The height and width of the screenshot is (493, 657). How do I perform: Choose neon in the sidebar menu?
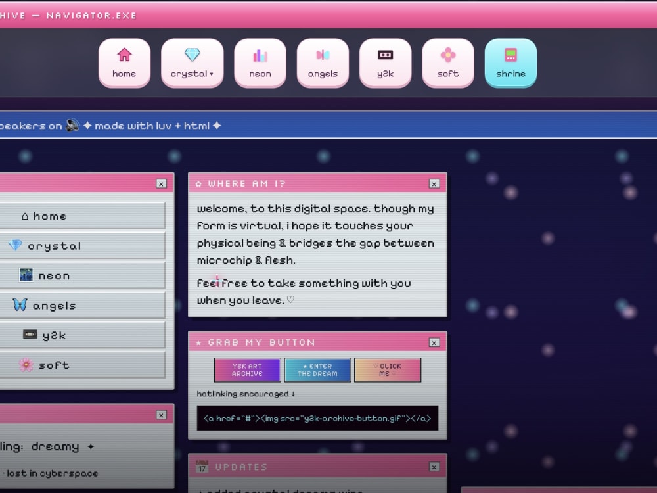coord(82,275)
